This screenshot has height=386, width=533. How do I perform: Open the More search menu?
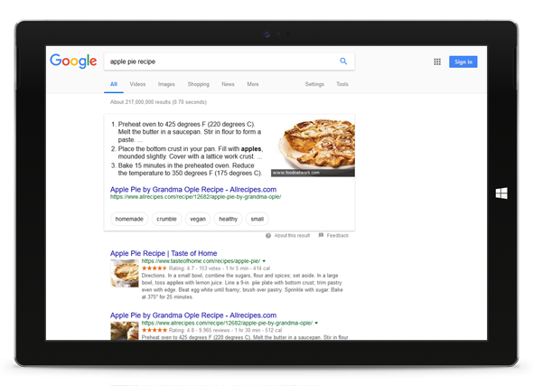[x=253, y=84]
